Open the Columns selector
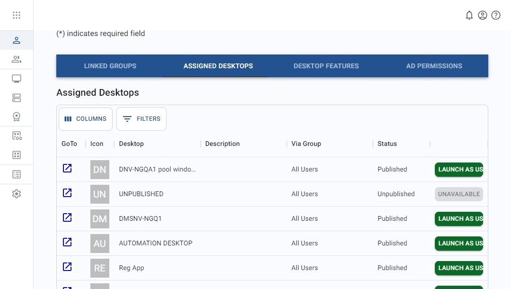Viewport: 511px width, 289px height. click(86, 119)
